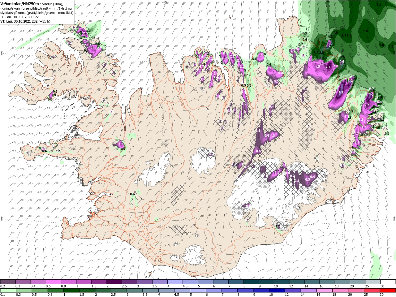Choose the pale green 0.1 rain legend swatch
The width and height of the screenshot is (396, 297).
coord(8,291)
